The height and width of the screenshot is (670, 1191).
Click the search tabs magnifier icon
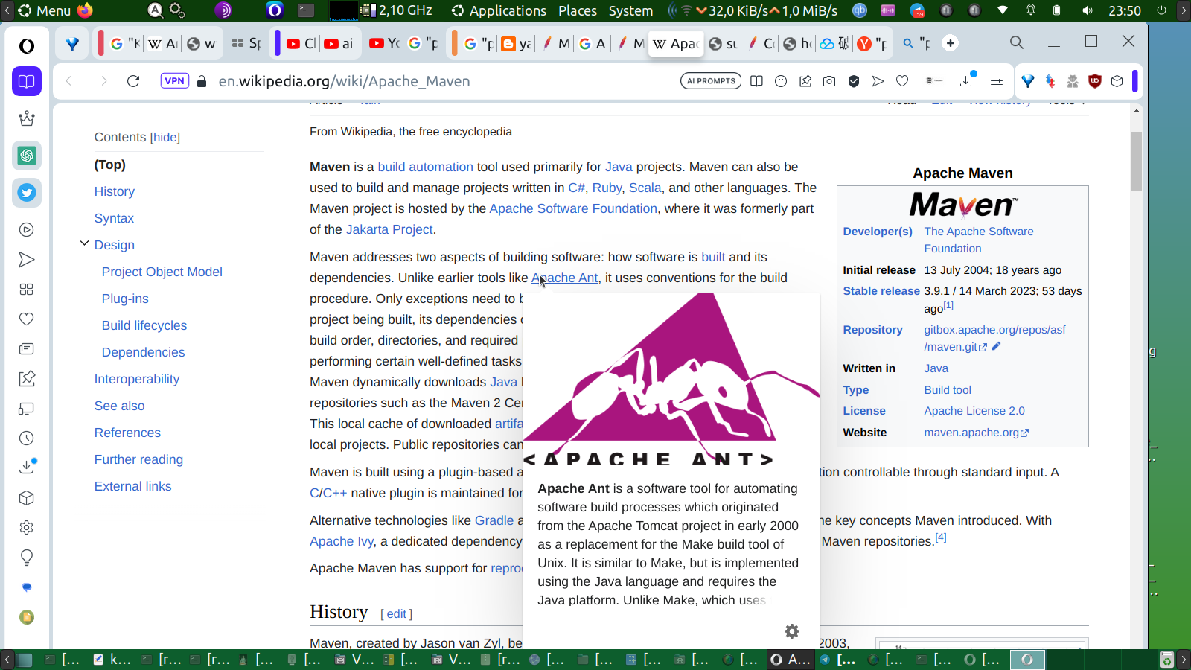pyautogui.click(x=1017, y=42)
